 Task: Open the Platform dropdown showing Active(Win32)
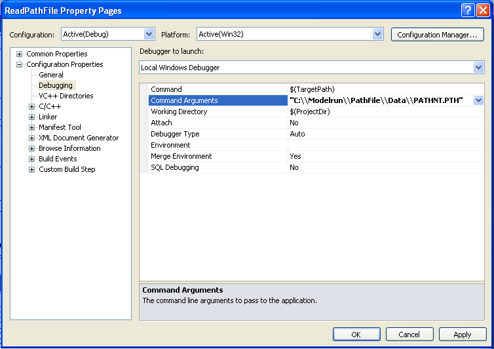pos(290,34)
